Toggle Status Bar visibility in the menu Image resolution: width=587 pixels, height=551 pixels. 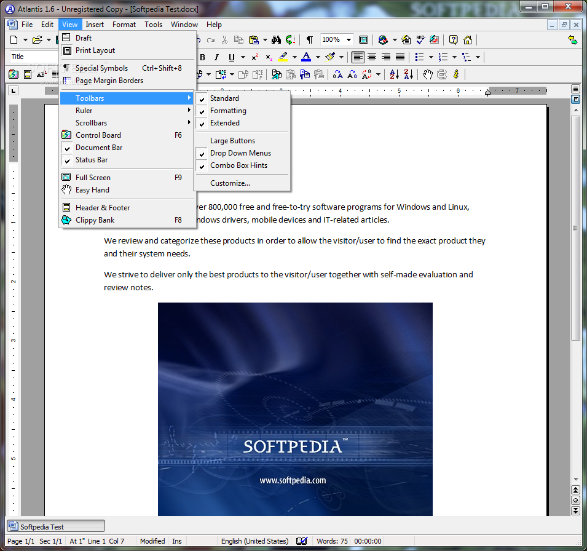127,160
